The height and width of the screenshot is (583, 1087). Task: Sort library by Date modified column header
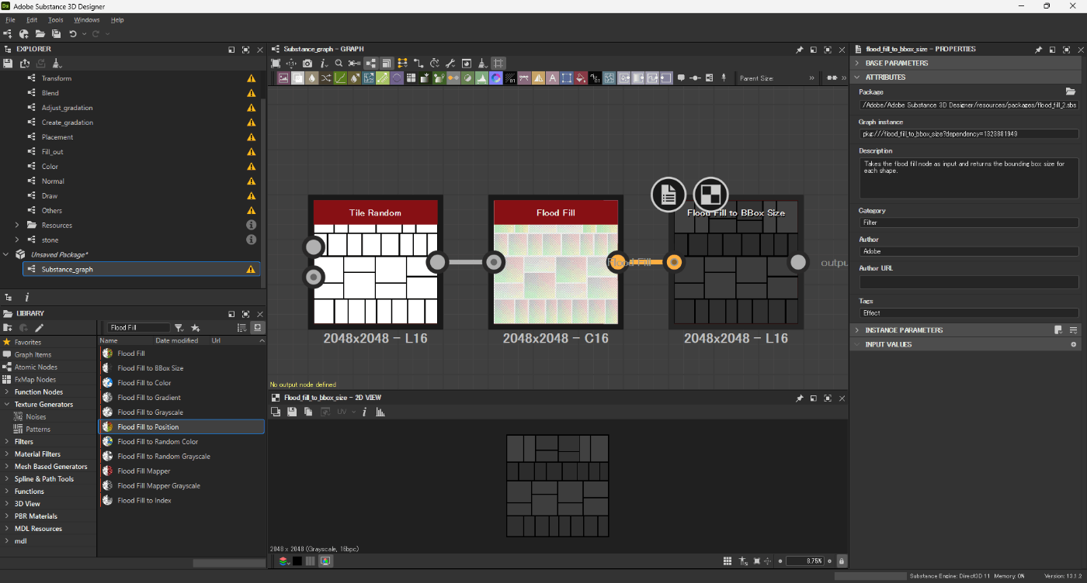point(176,341)
